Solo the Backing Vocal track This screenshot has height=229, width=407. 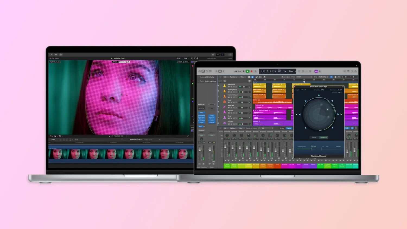point(231,92)
